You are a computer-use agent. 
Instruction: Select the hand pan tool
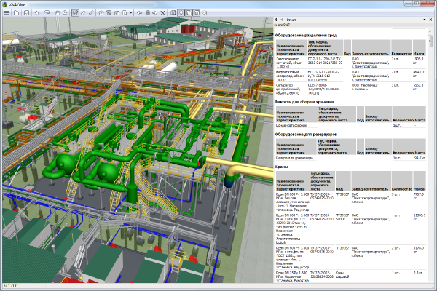(x=57, y=12)
